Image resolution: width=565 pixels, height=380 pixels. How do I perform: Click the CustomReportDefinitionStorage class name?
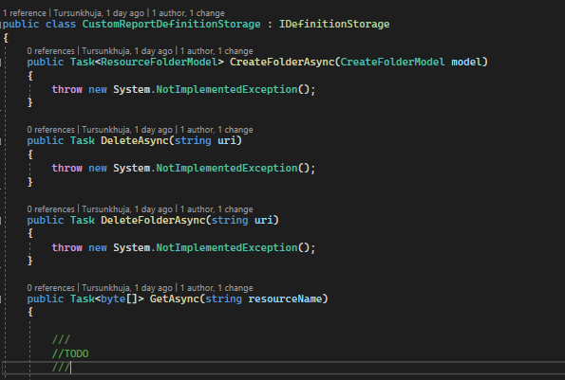click(171, 24)
